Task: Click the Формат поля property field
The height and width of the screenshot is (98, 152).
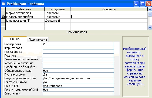Action: pos(78,48)
